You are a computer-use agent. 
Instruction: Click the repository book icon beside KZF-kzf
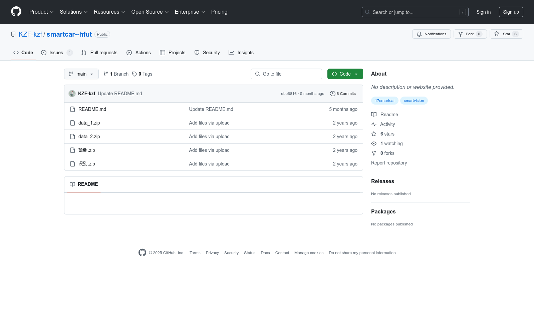click(x=13, y=34)
